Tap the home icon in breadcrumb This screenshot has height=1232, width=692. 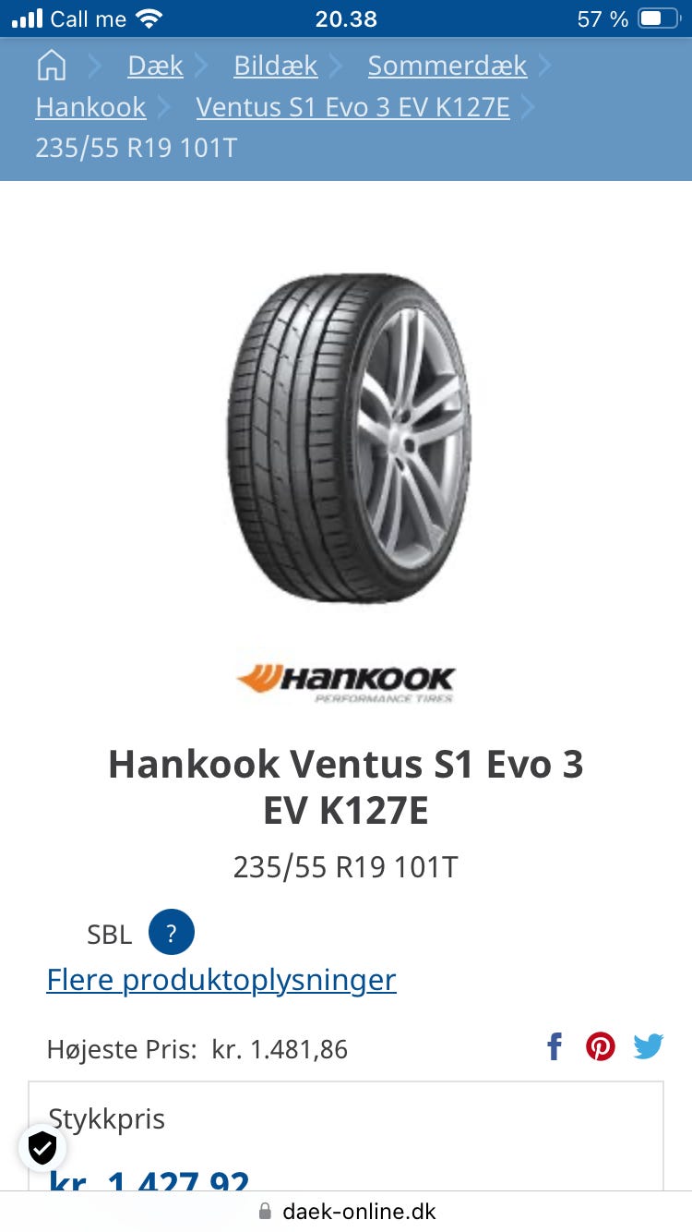(x=52, y=66)
